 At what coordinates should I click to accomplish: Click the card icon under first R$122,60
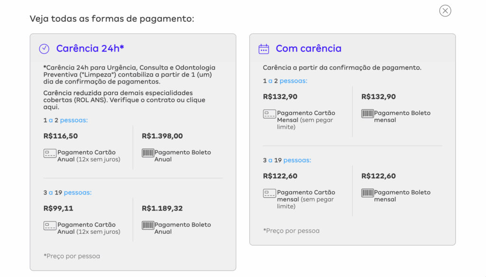point(270,193)
